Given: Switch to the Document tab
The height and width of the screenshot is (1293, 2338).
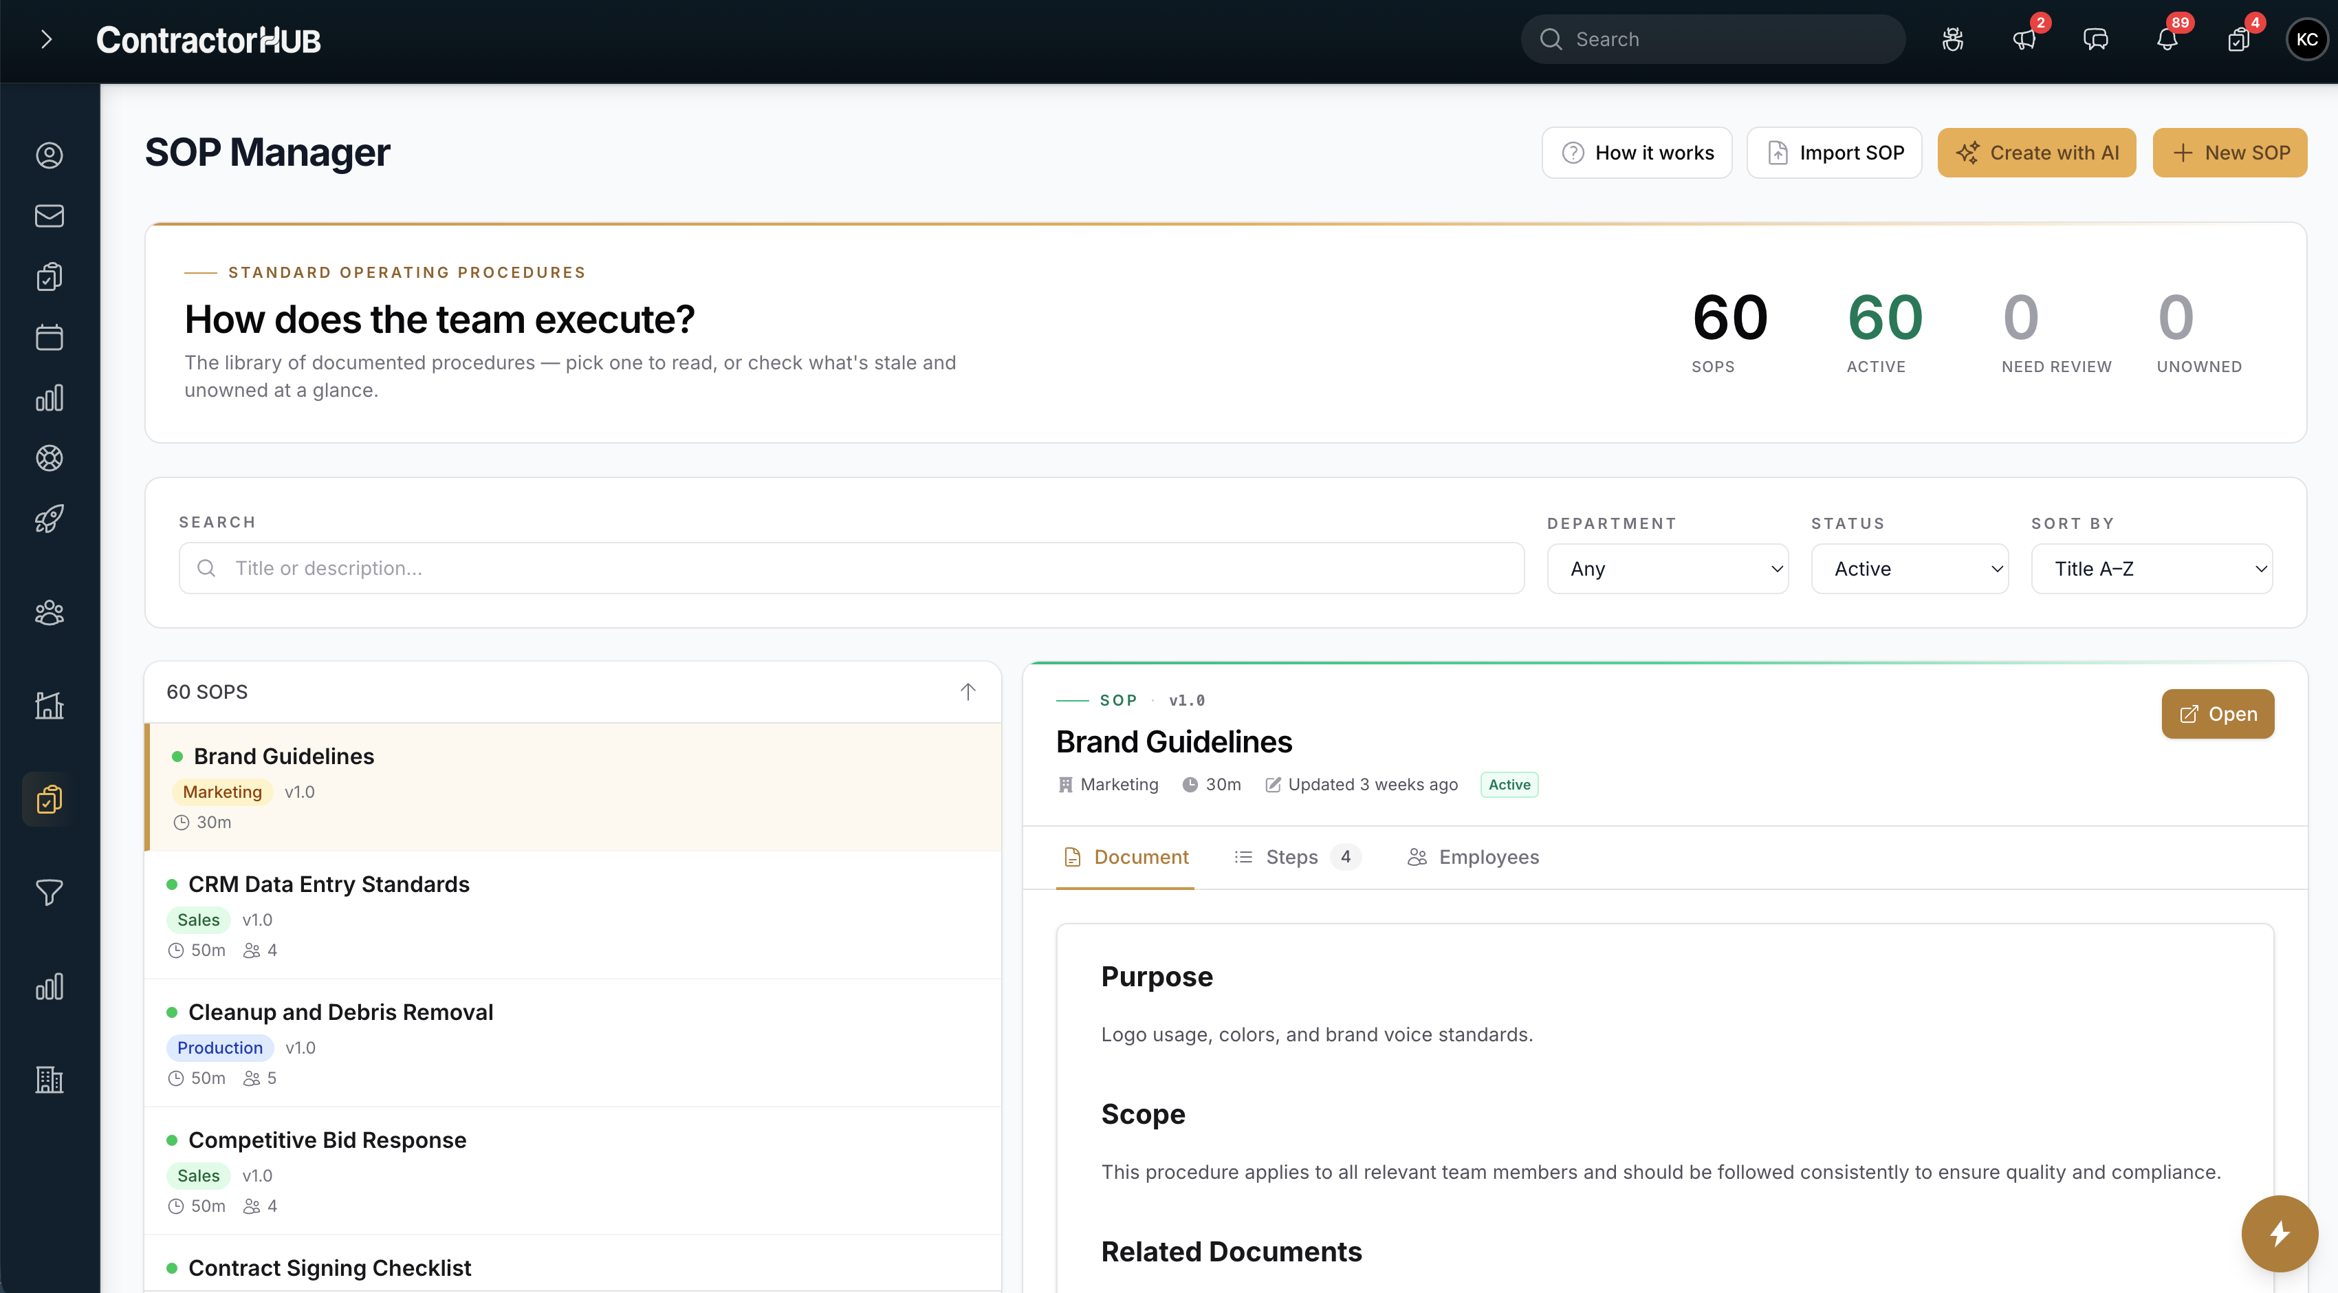Looking at the screenshot, I should [1126, 857].
